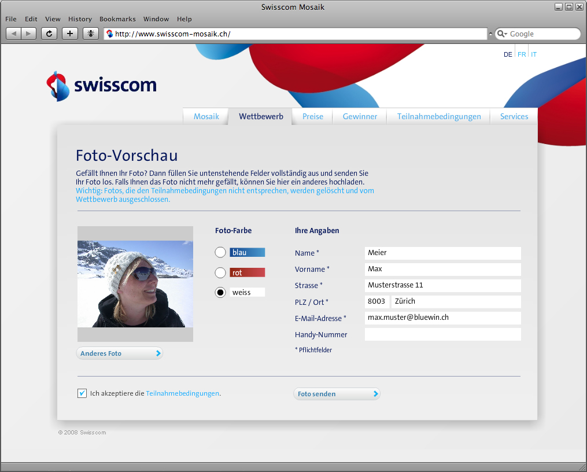Viewport: 587px width, 472px height.
Task: Select the weiss photo color radio button
Action: point(220,292)
